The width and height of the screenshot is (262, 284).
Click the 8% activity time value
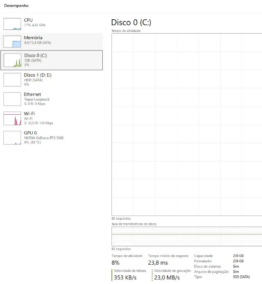pyautogui.click(x=115, y=263)
